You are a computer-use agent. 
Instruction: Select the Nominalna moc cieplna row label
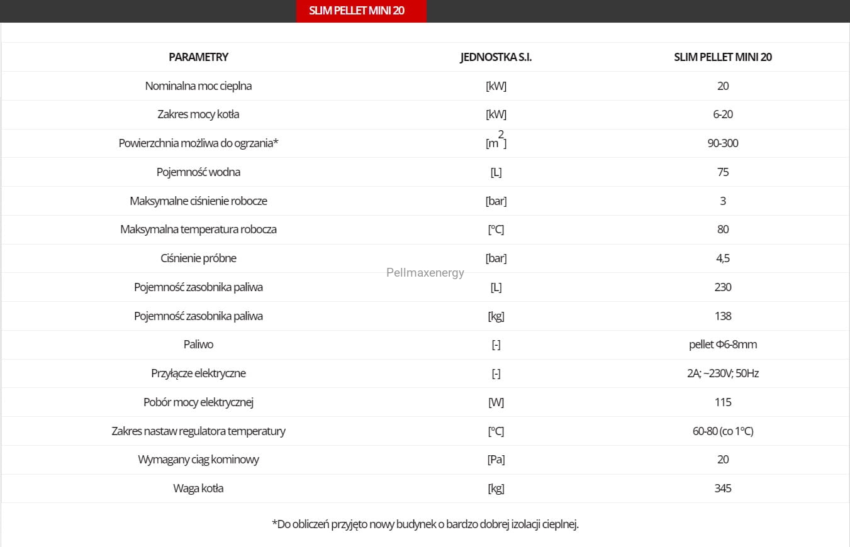[x=198, y=86]
